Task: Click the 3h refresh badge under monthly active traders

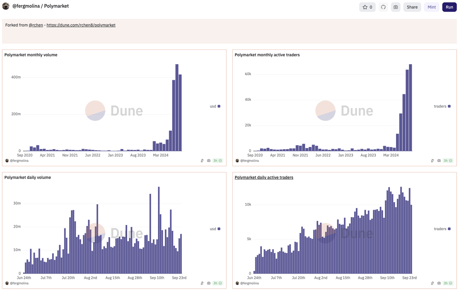Action: pyautogui.click(x=448, y=161)
